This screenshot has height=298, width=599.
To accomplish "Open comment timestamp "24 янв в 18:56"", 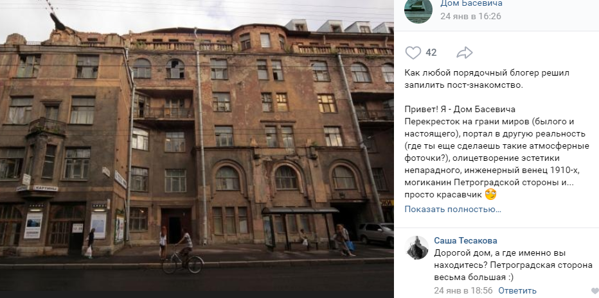I will [463, 291].
